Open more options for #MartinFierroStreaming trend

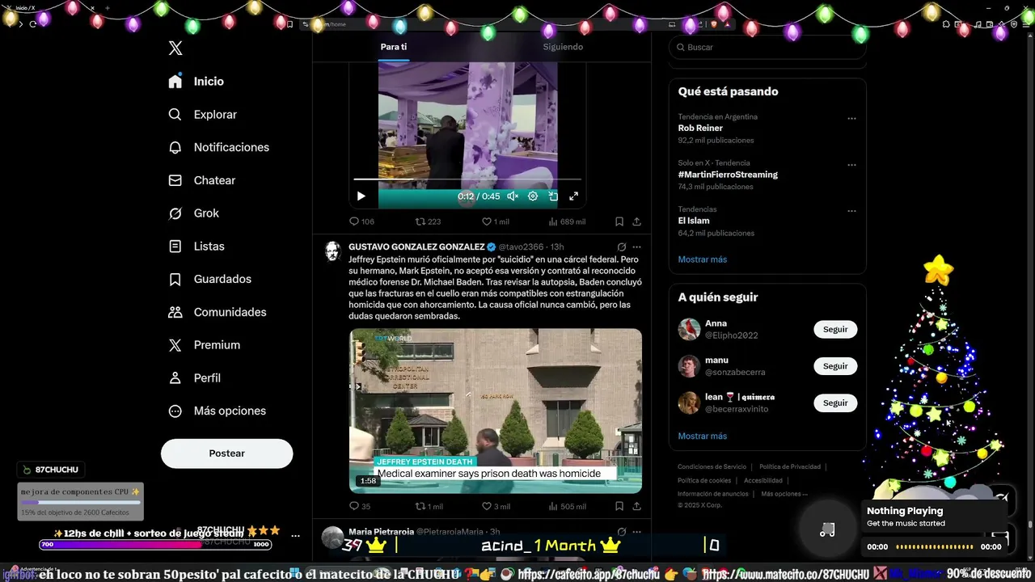click(851, 165)
